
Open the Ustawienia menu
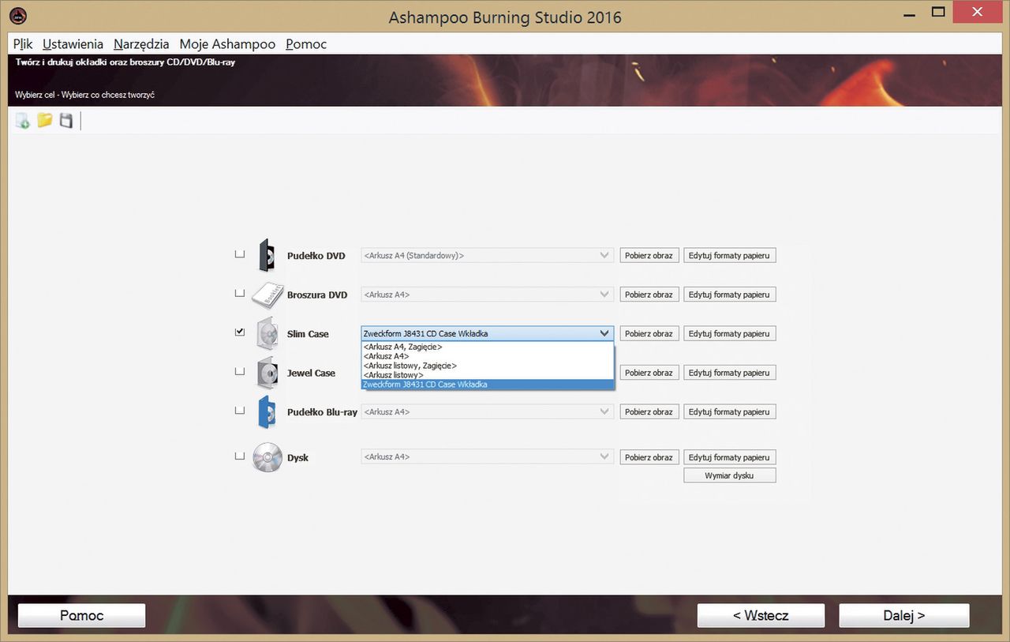(x=73, y=44)
